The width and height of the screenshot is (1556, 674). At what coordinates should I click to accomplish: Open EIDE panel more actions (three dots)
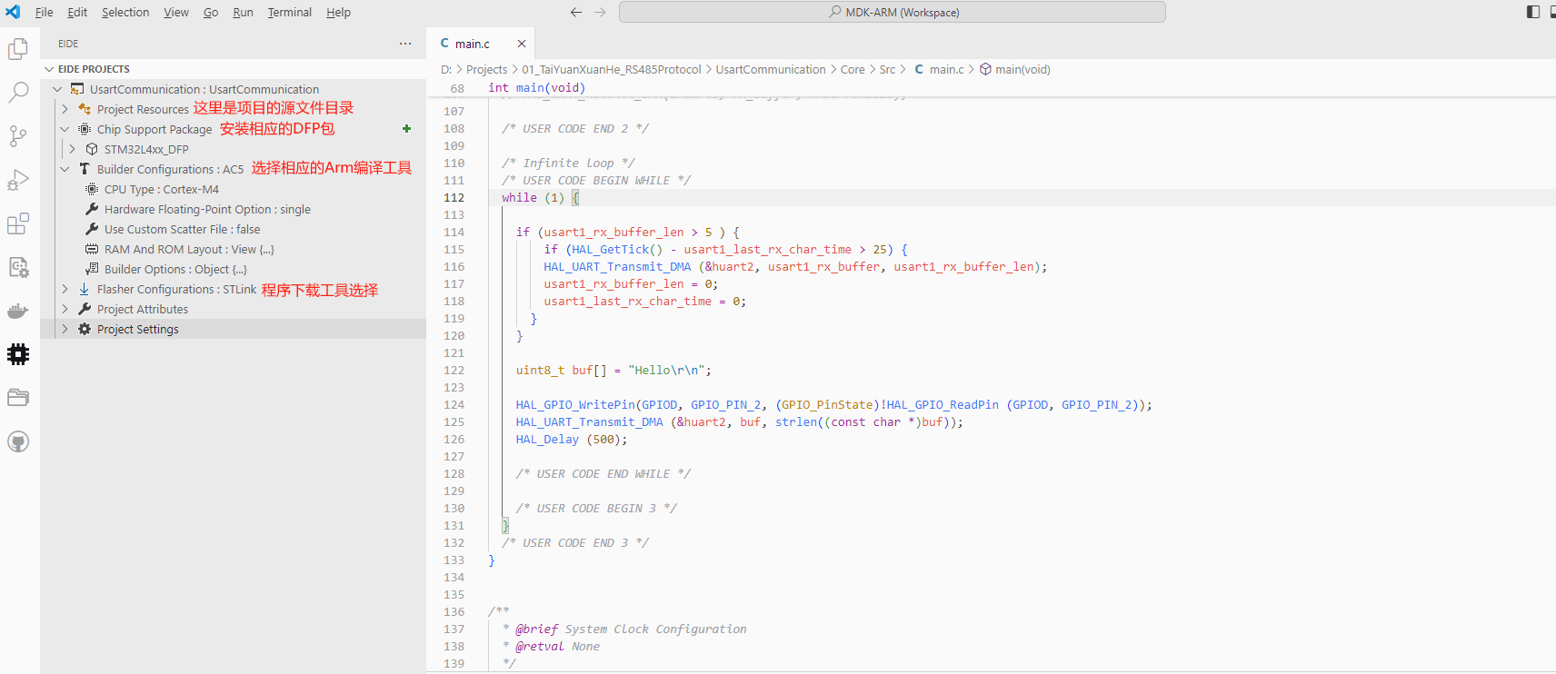[405, 44]
